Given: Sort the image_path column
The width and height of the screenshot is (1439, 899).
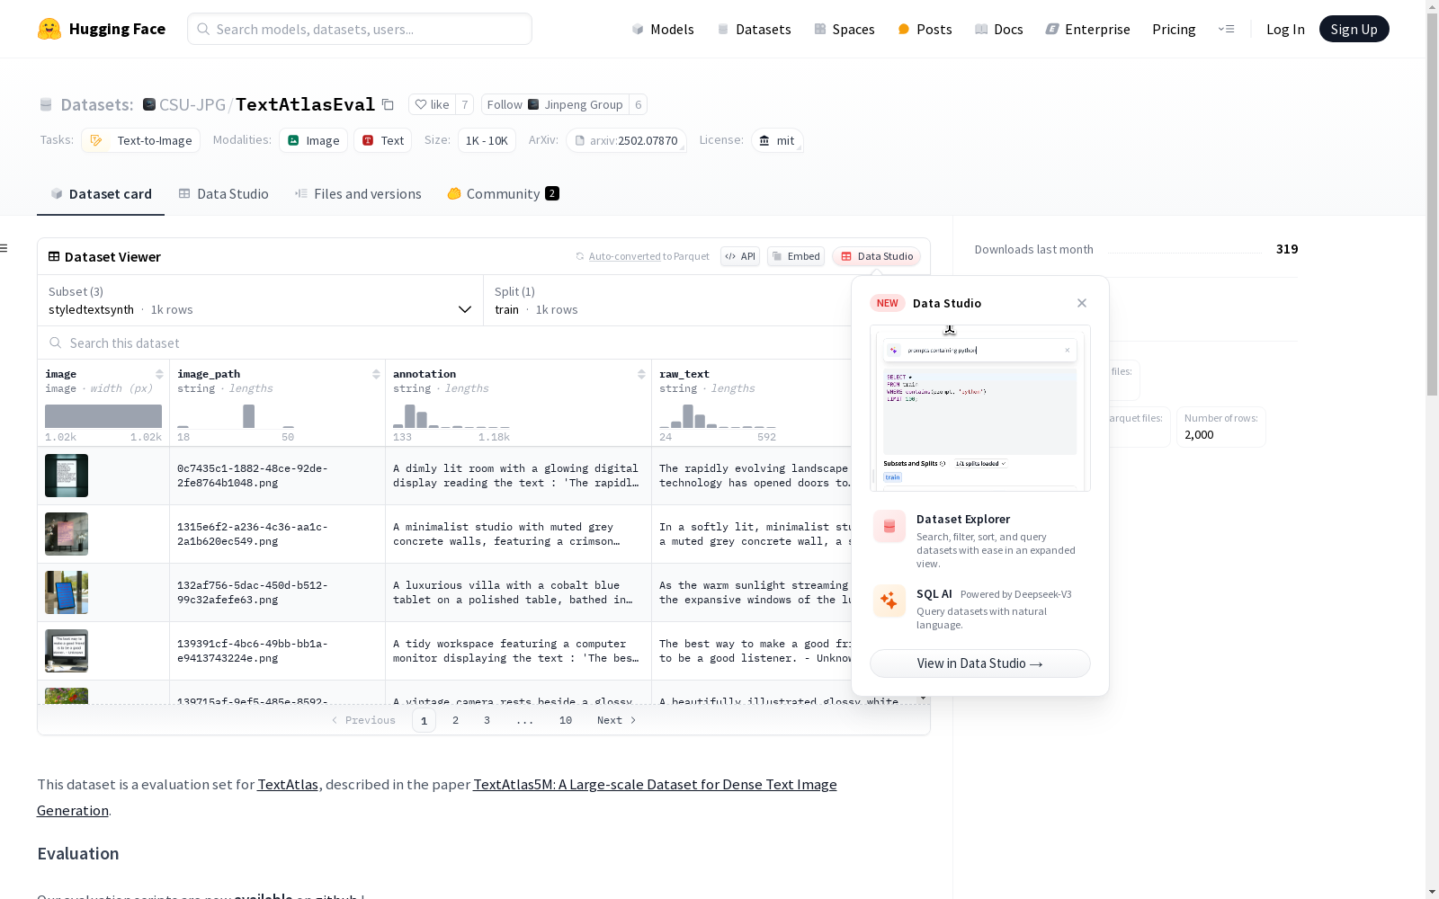Looking at the screenshot, I should (376, 374).
